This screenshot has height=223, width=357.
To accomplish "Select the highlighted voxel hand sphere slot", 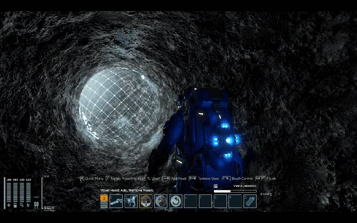I will [146, 201].
